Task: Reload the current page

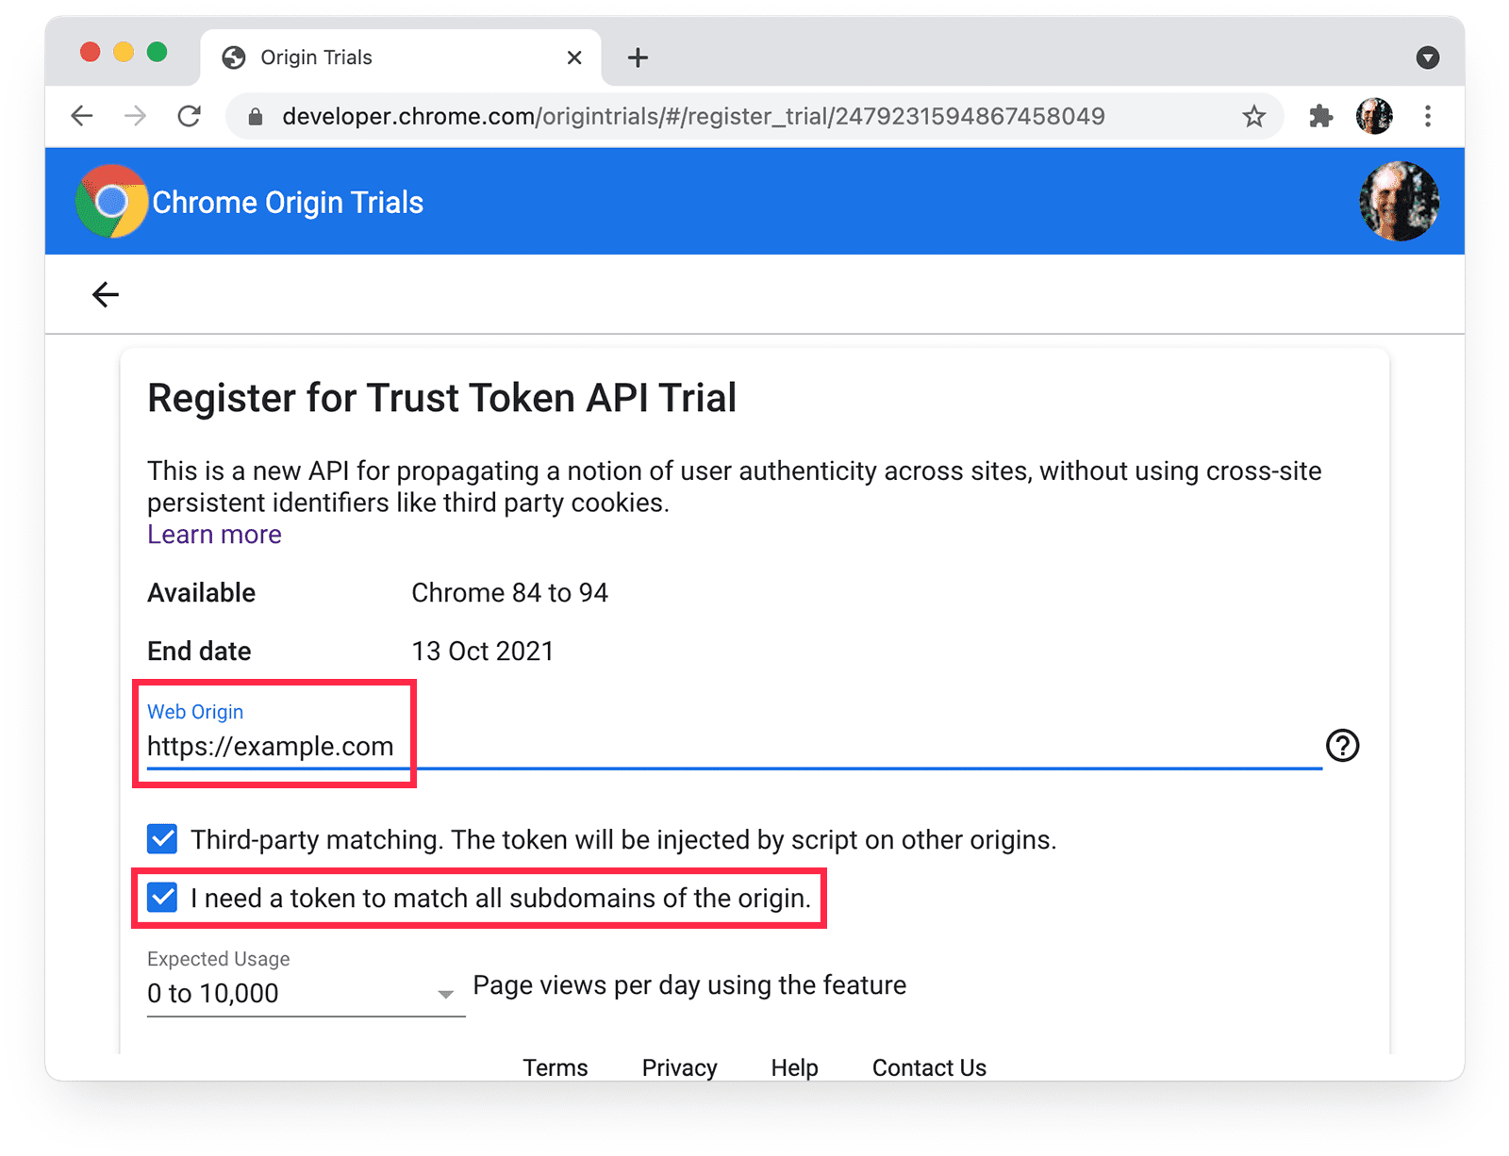Action: pos(189,116)
